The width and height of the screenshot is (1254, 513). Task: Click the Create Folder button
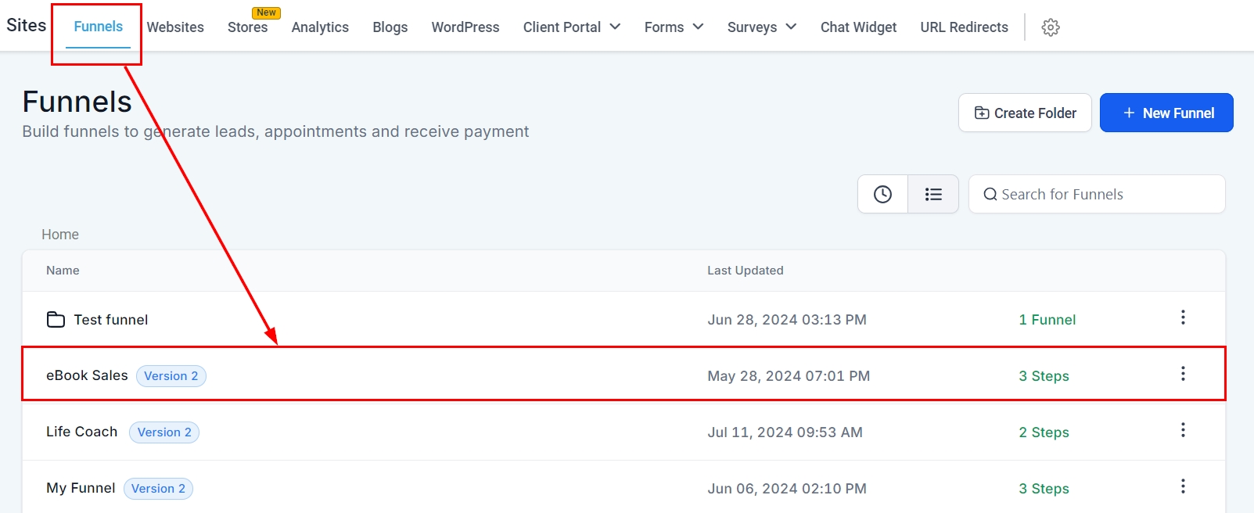click(x=1025, y=113)
